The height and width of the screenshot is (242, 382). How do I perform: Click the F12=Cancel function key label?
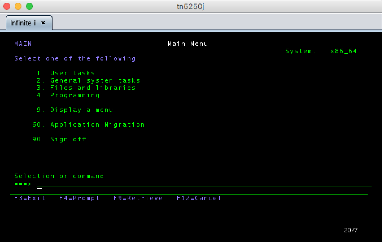(x=199, y=198)
